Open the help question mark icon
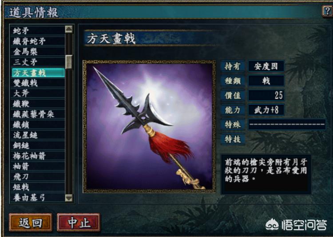 coord(327,11)
